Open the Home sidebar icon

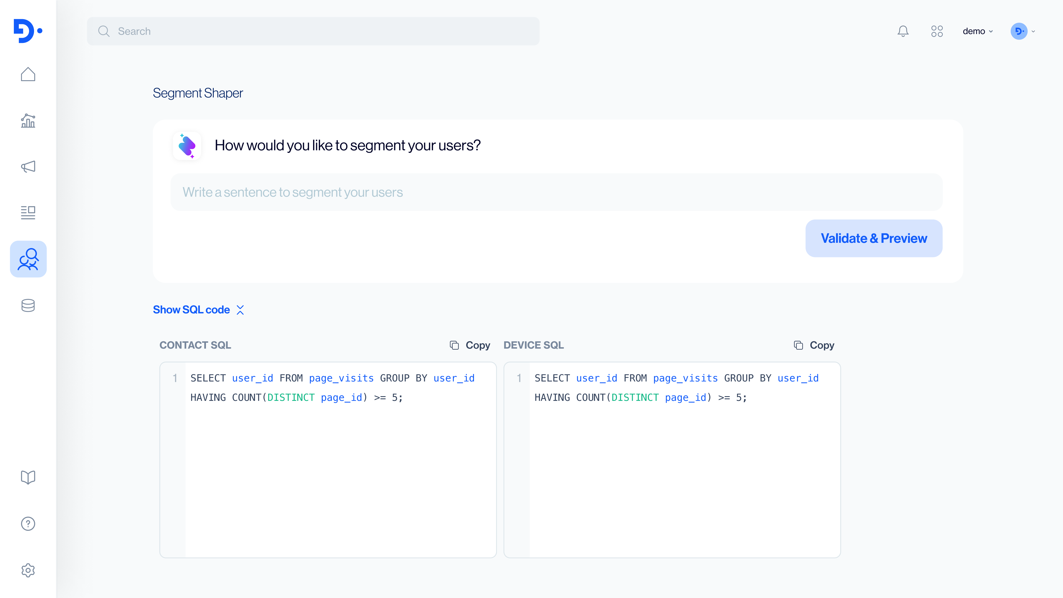tap(28, 74)
